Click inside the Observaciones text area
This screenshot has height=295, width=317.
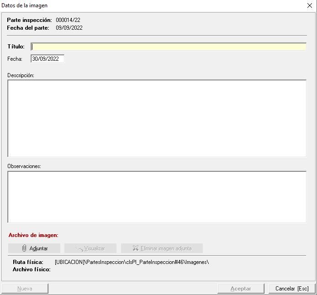click(157, 197)
